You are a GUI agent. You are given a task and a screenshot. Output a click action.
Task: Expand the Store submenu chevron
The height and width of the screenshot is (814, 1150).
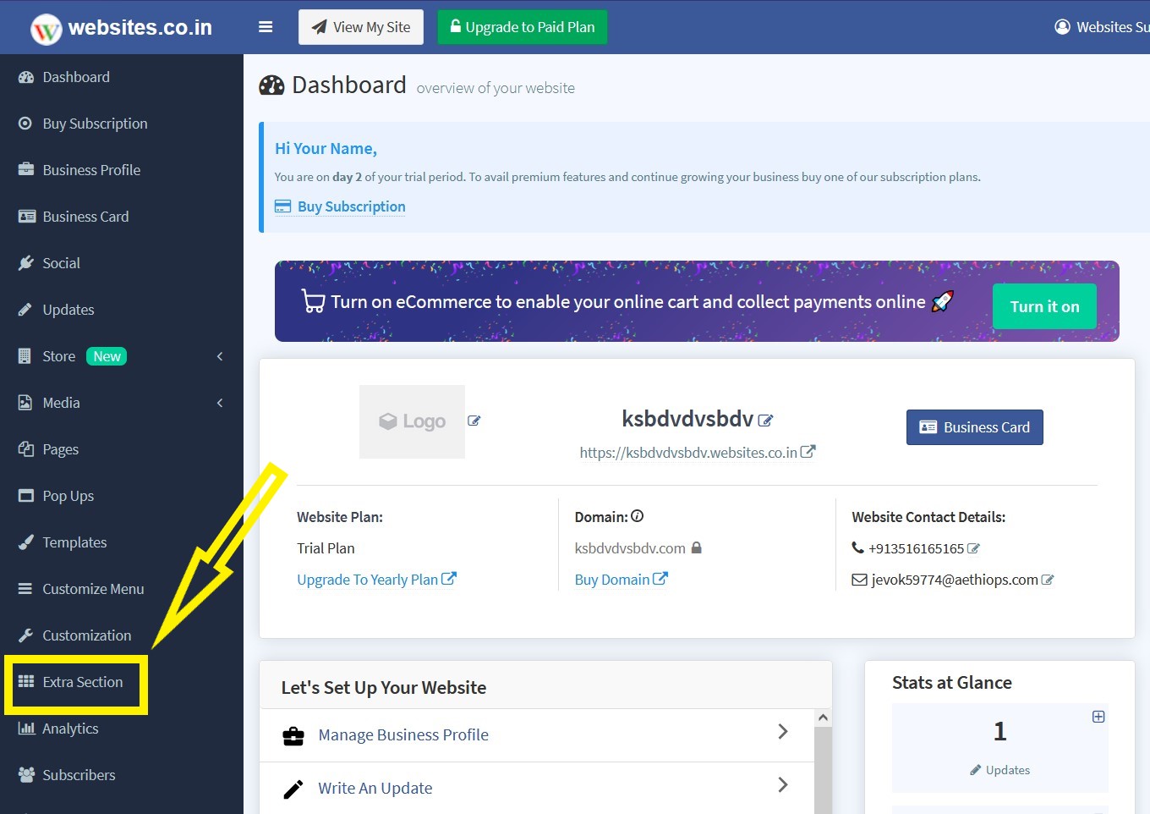pos(220,356)
